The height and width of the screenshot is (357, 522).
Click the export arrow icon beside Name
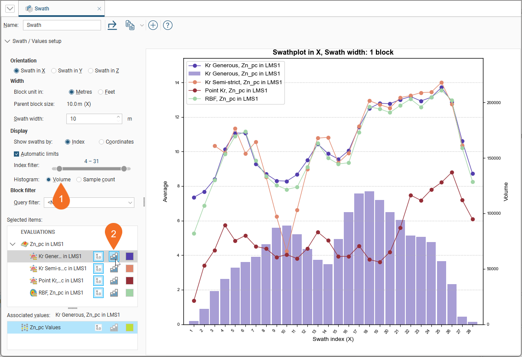112,25
